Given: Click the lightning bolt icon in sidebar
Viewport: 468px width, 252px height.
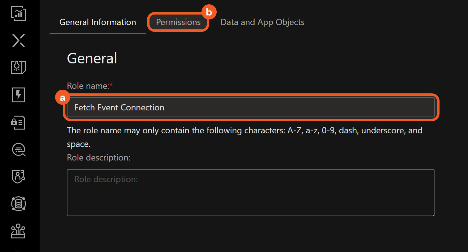Looking at the screenshot, I should click(19, 95).
